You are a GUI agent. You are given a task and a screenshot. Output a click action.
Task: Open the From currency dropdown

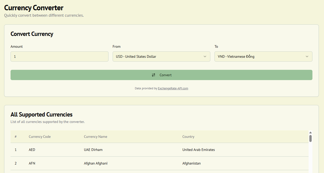(161, 56)
